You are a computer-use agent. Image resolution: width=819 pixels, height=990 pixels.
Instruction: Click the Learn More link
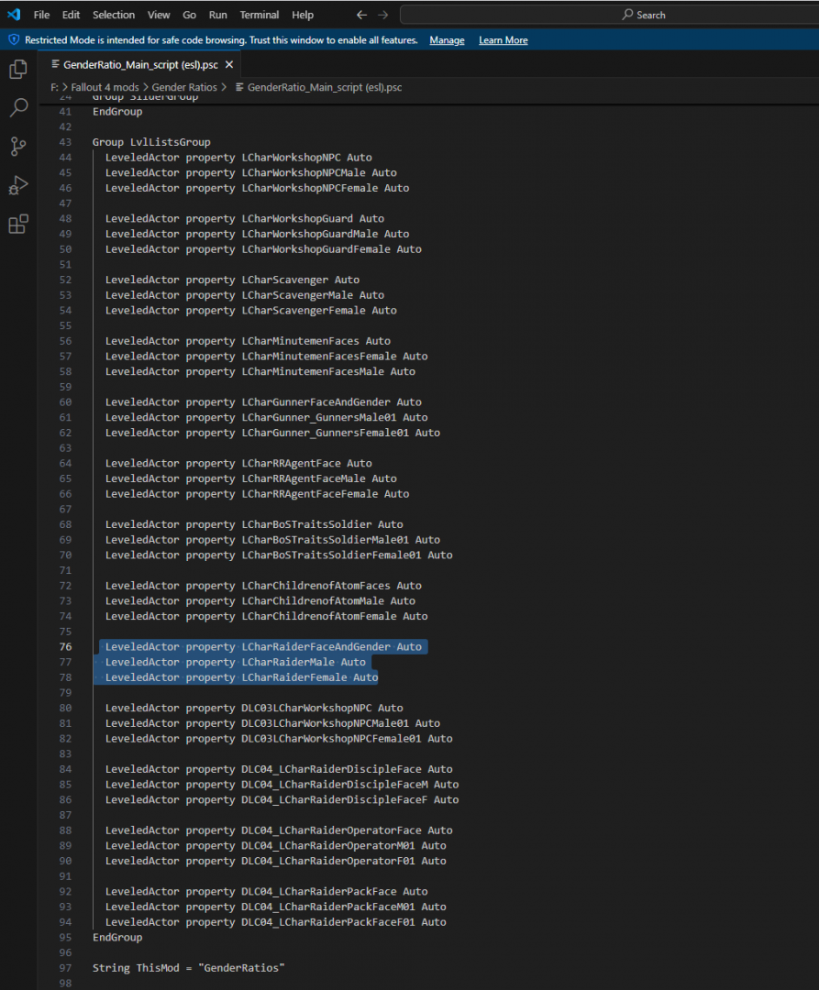(503, 40)
